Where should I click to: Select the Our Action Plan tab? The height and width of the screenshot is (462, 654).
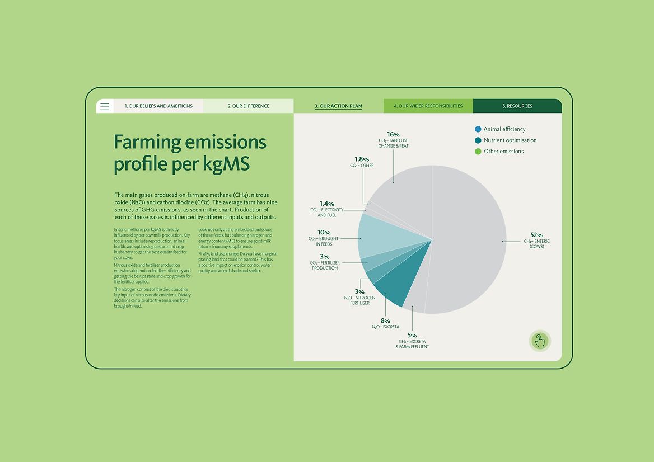coord(338,106)
